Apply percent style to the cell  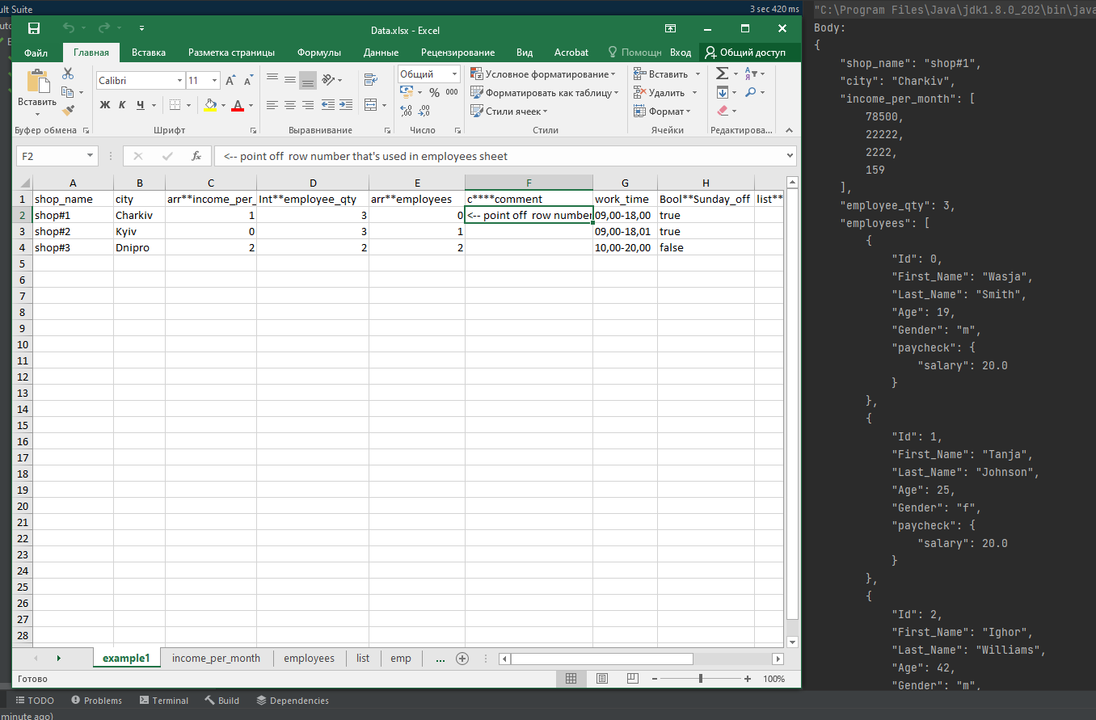pyautogui.click(x=434, y=92)
